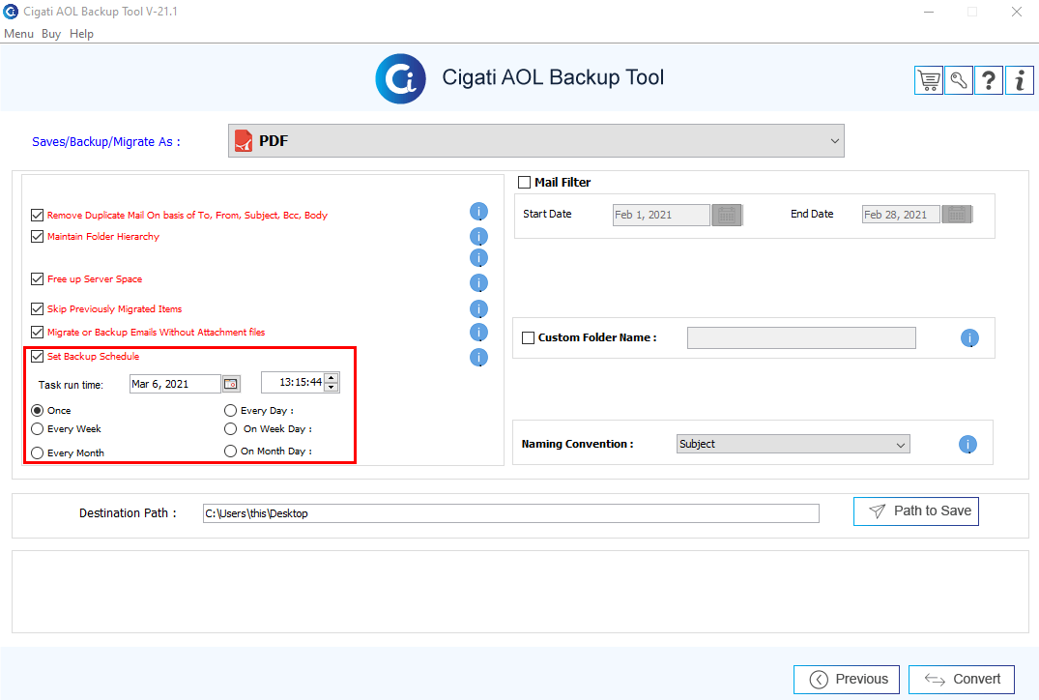Click the key activation icon

point(958,81)
